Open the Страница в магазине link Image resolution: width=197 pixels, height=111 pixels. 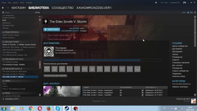[x=181, y=63]
